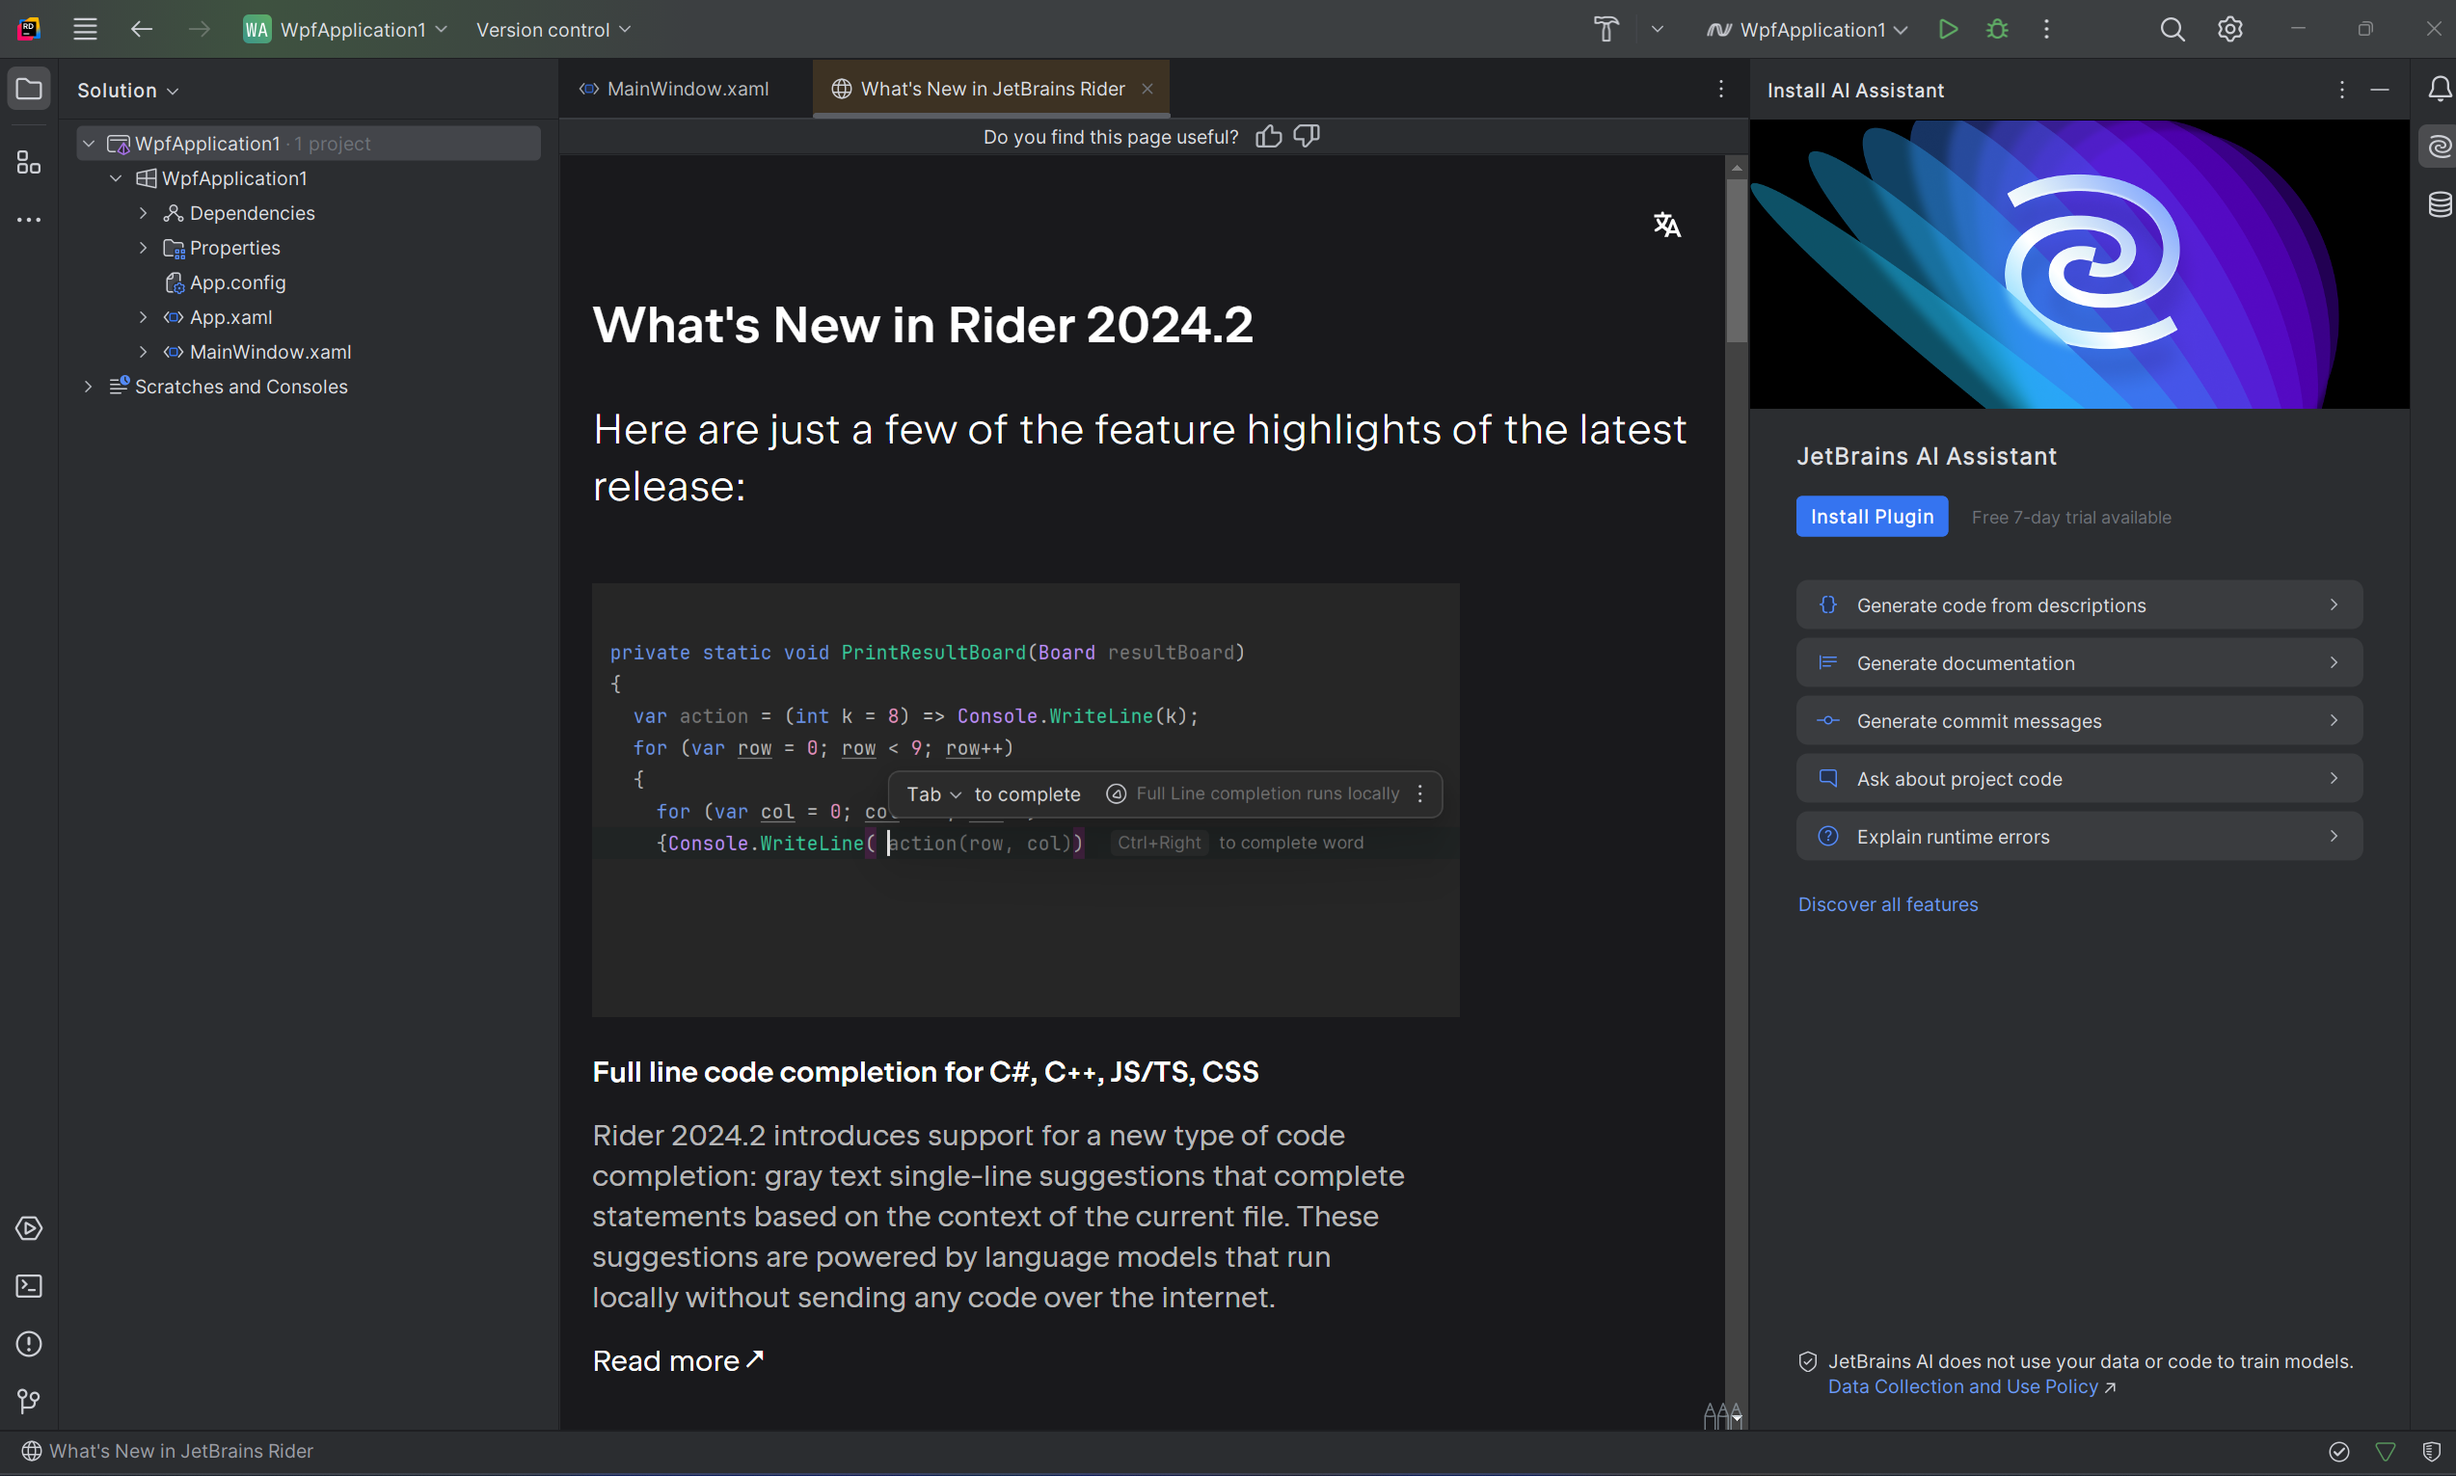
Task: Open the Solution view dropdown
Action: (127, 90)
